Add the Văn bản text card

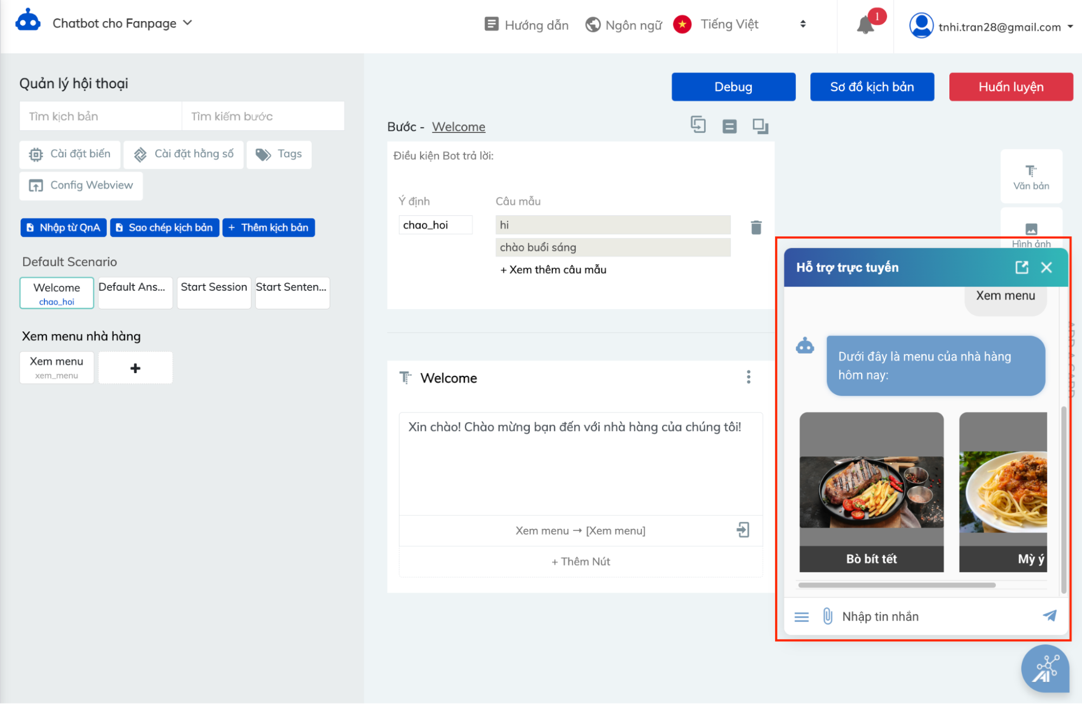click(1031, 176)
